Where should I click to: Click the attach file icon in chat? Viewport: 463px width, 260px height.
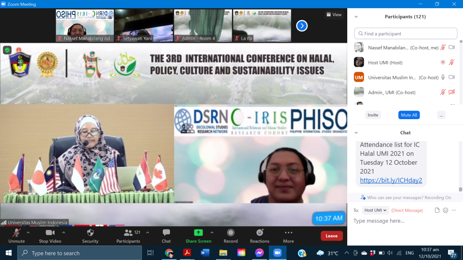coord(437,210)
